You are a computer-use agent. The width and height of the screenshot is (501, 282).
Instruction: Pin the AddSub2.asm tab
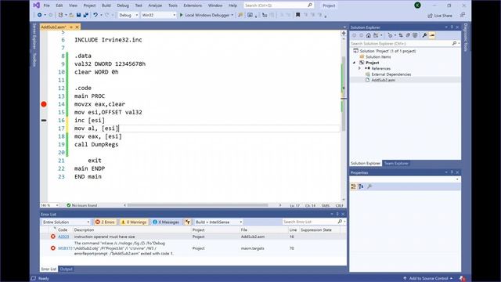71,27
